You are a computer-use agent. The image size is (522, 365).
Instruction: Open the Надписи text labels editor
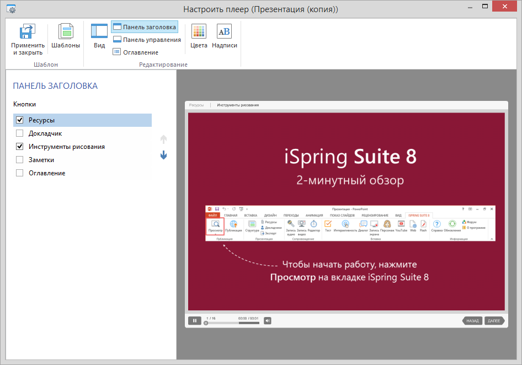click(x=225, y=36)
